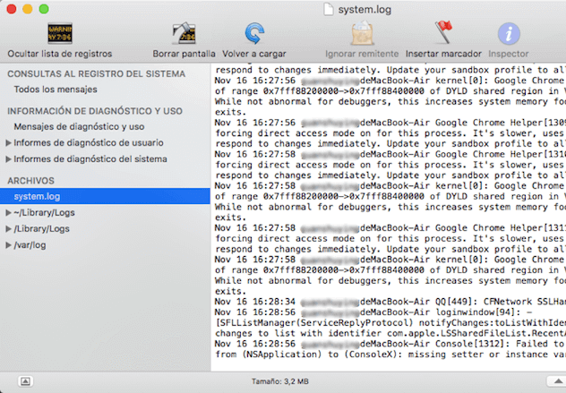Insert a marker with the flag icon
The height and width of the screenshot is (393, 566).
(x=443, y=32)
